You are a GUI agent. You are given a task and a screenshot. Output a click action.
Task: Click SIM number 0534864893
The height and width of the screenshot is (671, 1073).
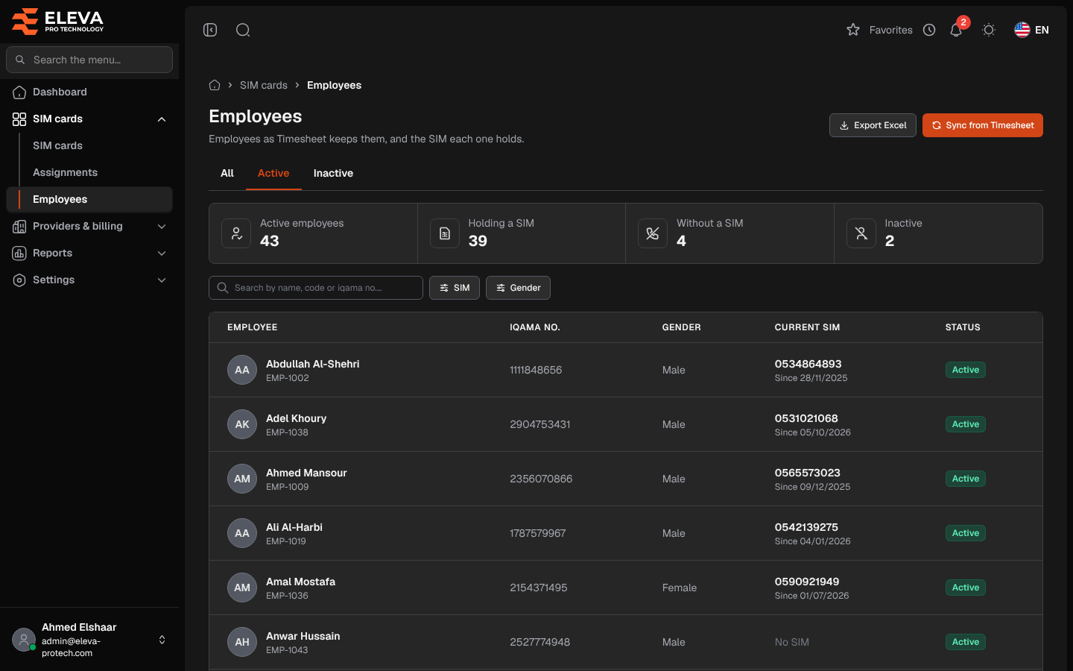(x=808, y=364)
